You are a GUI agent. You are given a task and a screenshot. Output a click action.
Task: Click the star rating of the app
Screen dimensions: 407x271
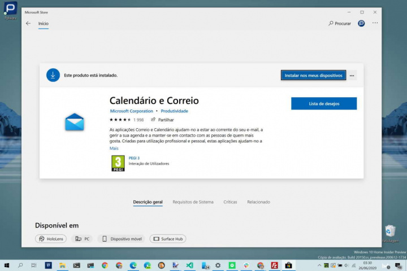(x=120, y=120)
